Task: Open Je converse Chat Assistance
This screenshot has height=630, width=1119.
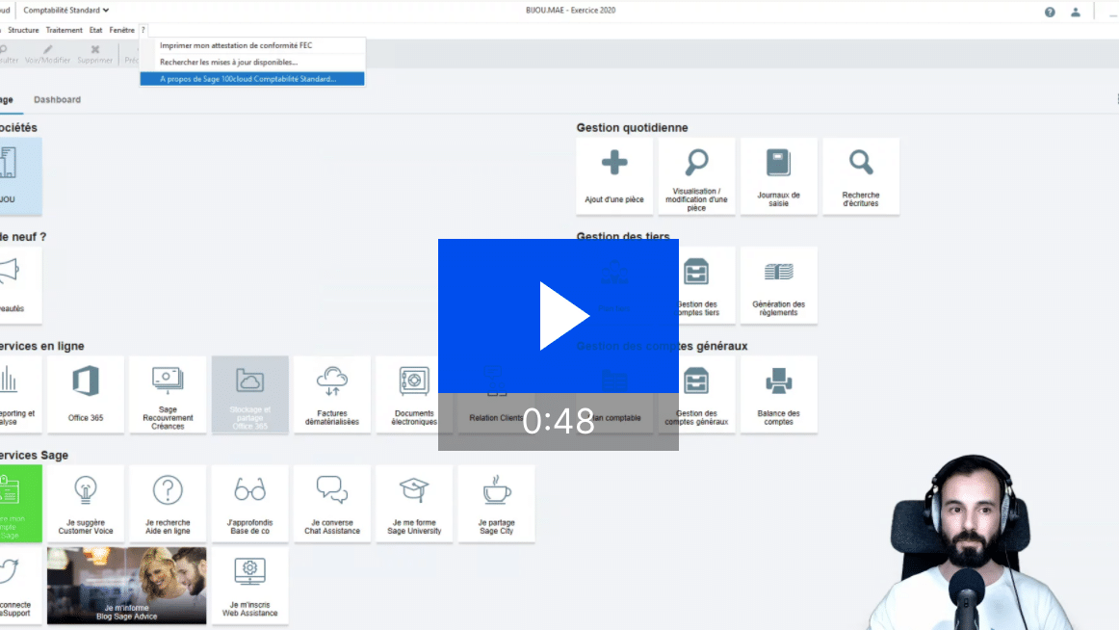Action: click(x=332, y=504)
